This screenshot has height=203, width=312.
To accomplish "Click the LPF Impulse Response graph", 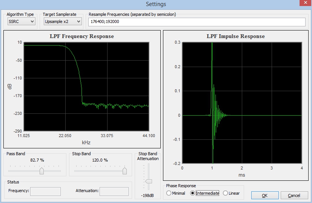I will pyautogui.click(x=241, y=103).
